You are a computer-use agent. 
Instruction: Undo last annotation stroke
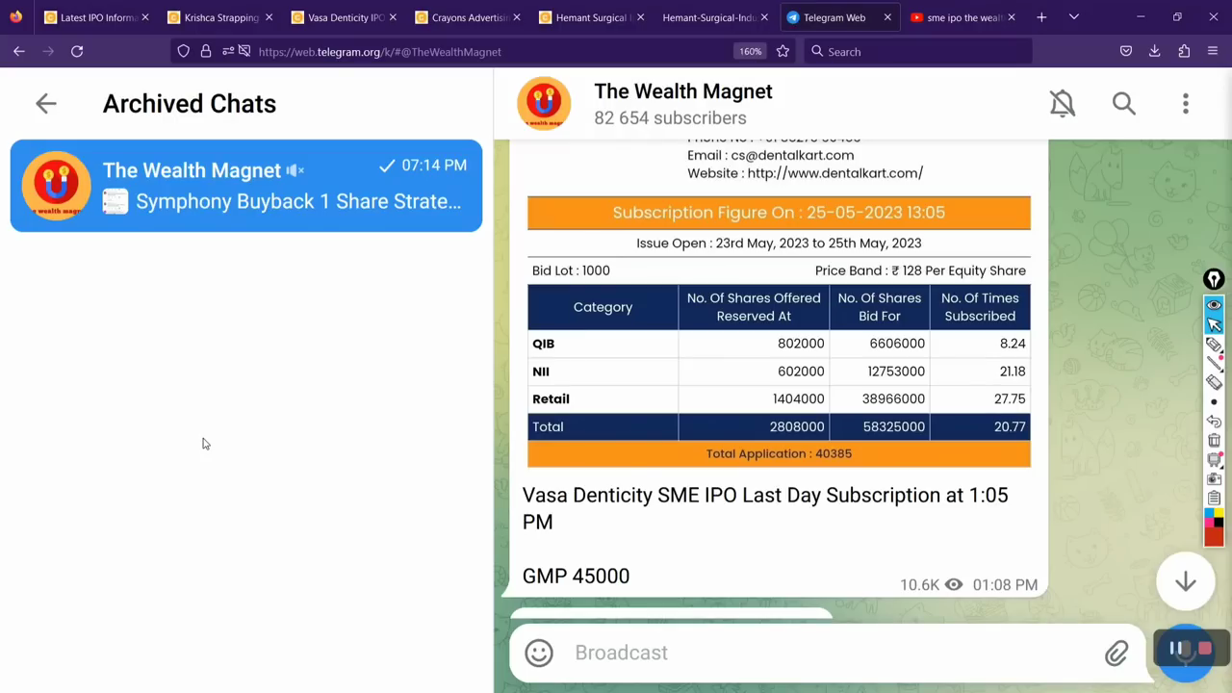[1214, 421]
